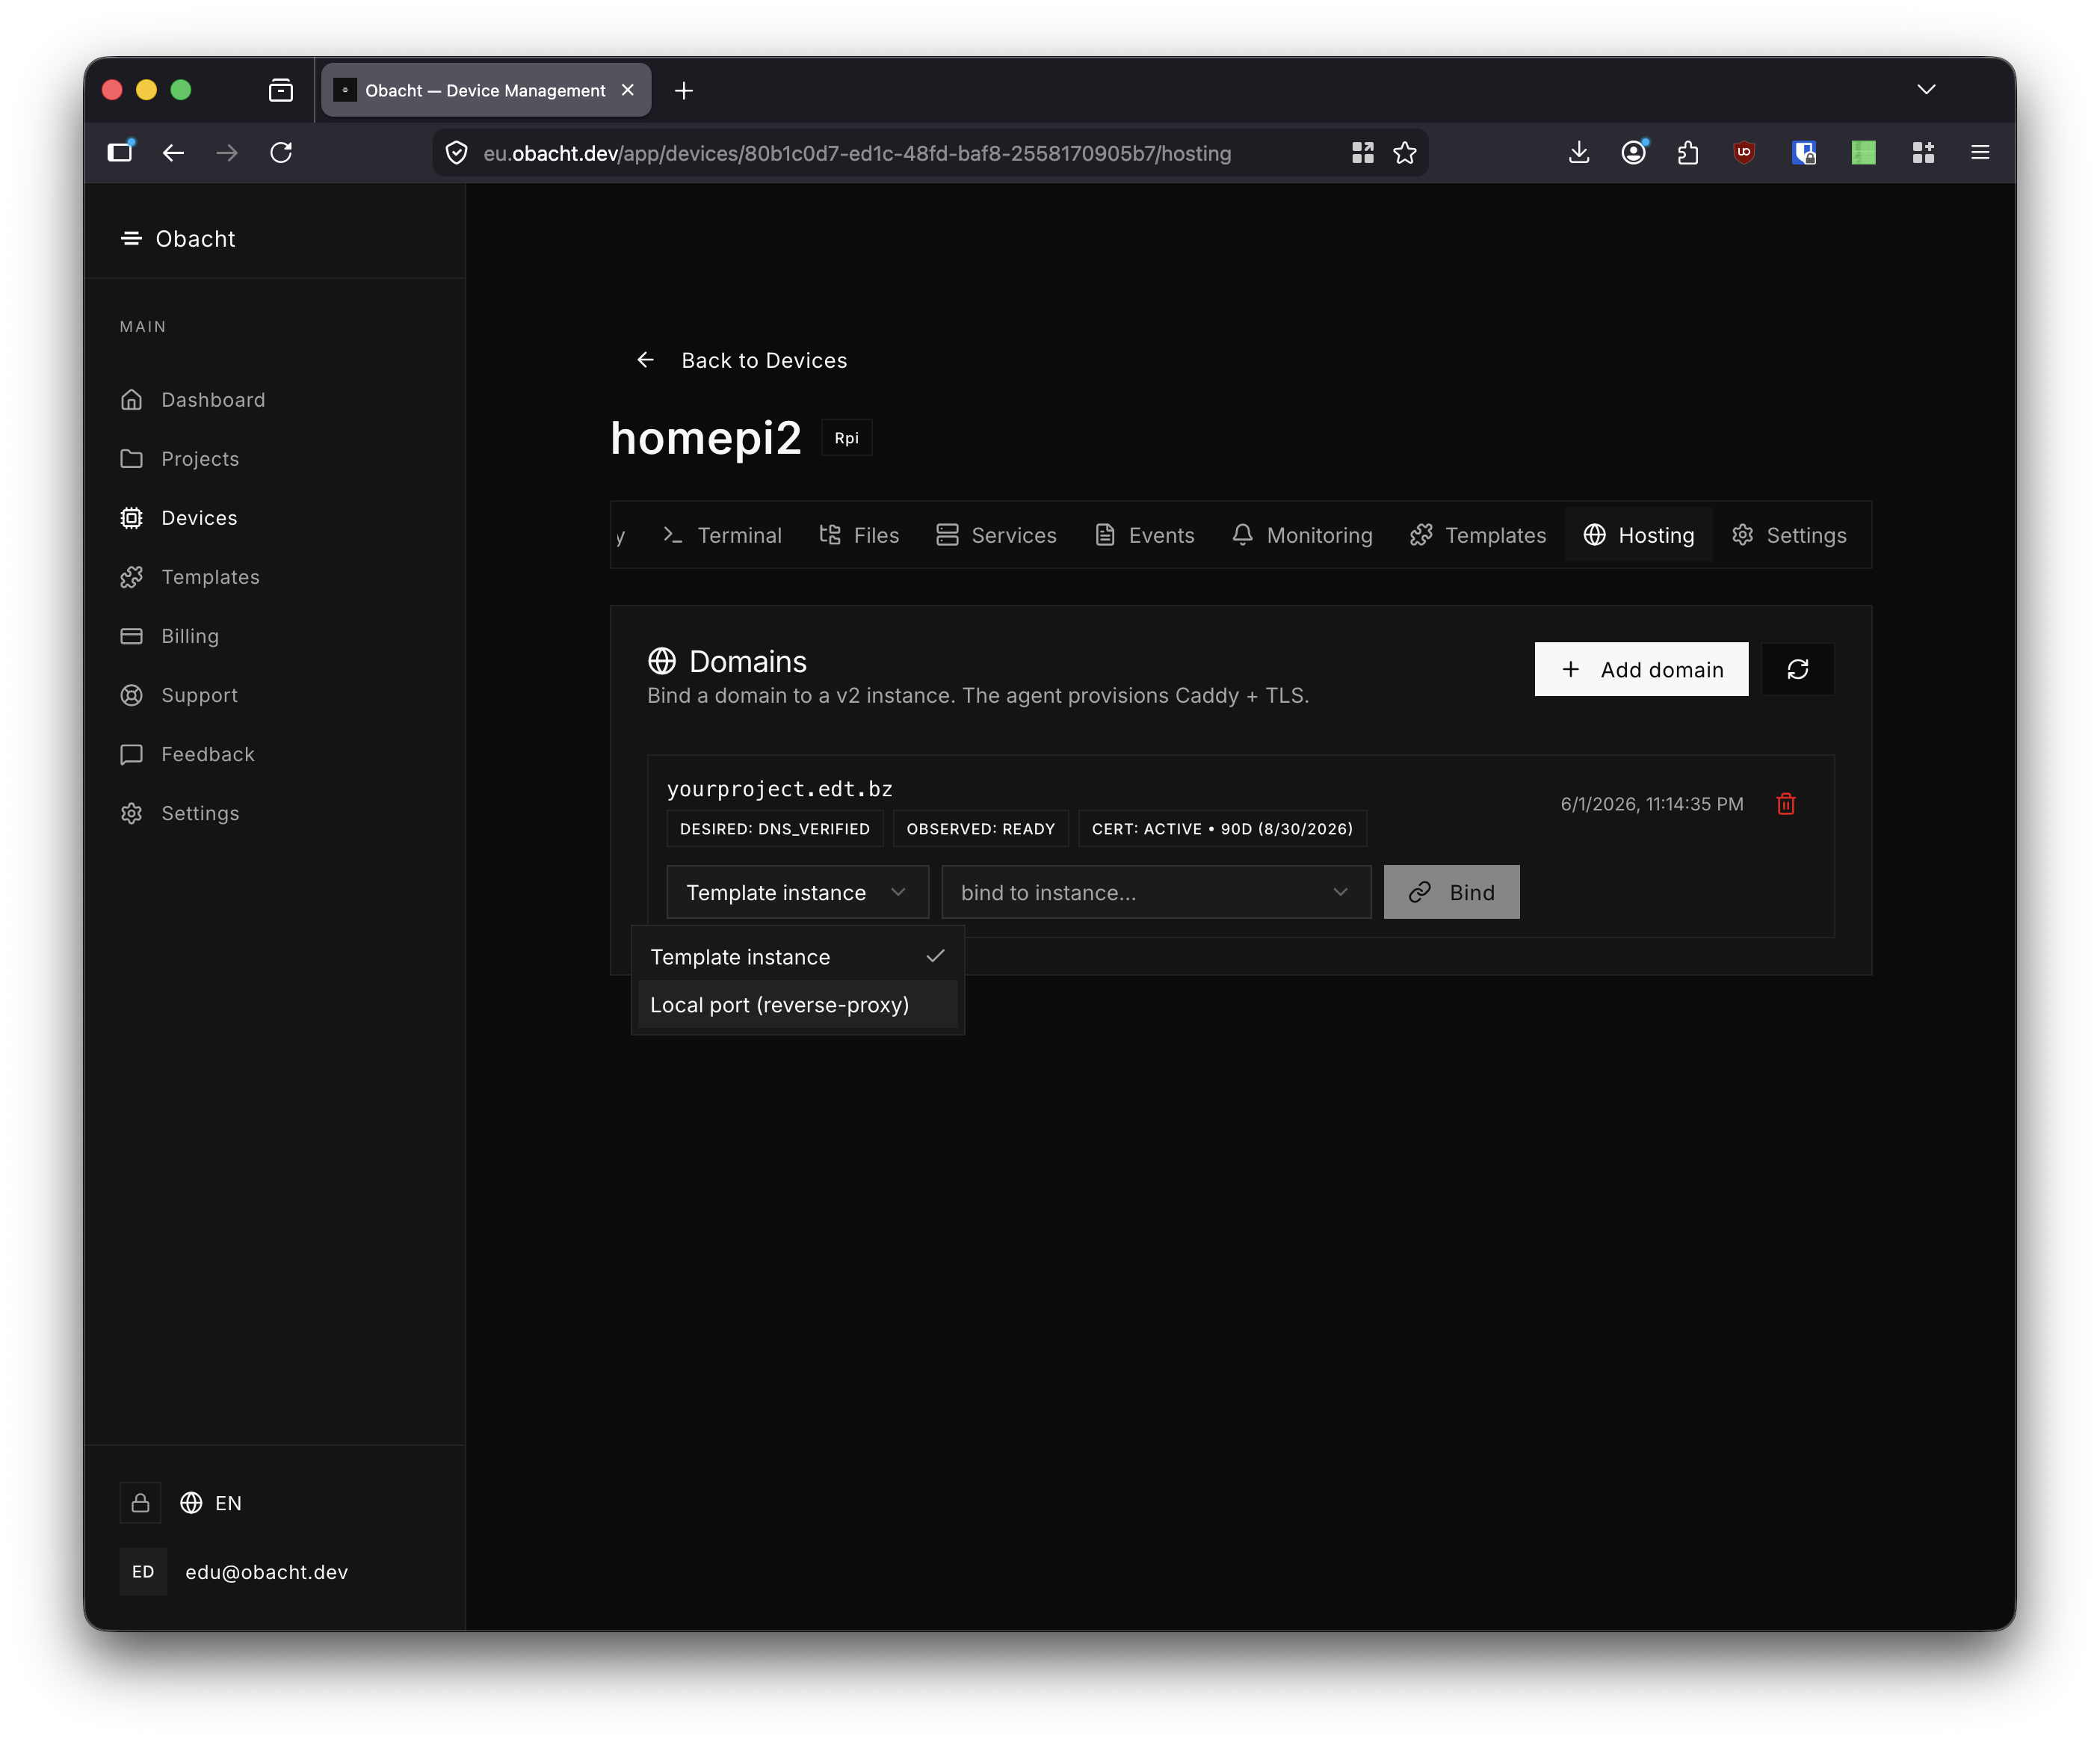Delete the yourproject.edt.bz domain
The width and height of the screenshot is (2100, 1742).
[1786, 804]
